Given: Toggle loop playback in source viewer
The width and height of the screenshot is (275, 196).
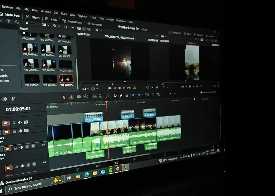Looking at the screenshot, I should 134,88.
